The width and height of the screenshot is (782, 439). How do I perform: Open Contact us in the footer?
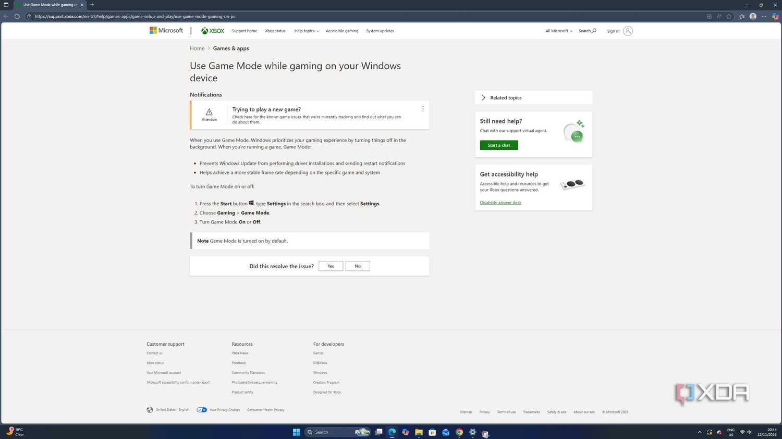[154, 353]
